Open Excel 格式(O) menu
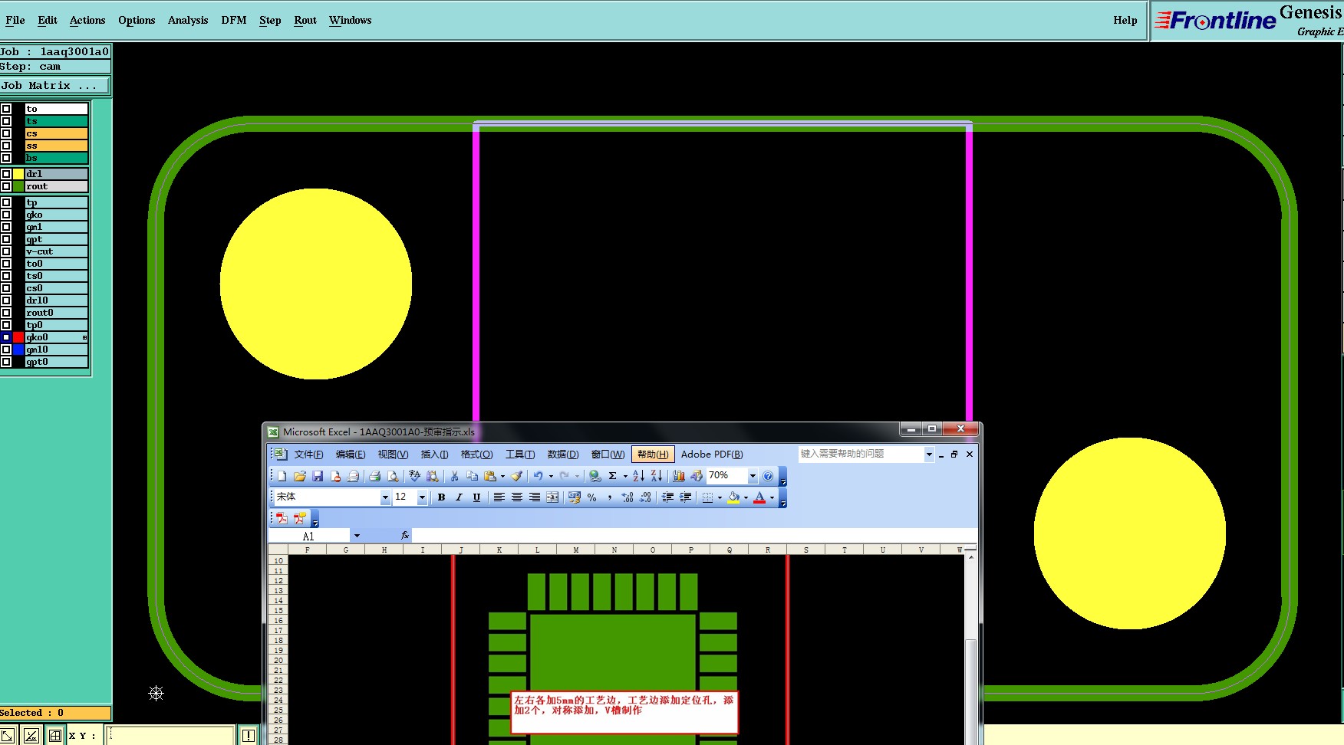Screen dimensions: 1344x745 tap(476, 455)
